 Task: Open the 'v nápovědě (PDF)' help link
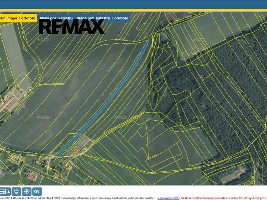tap(169, 198)
